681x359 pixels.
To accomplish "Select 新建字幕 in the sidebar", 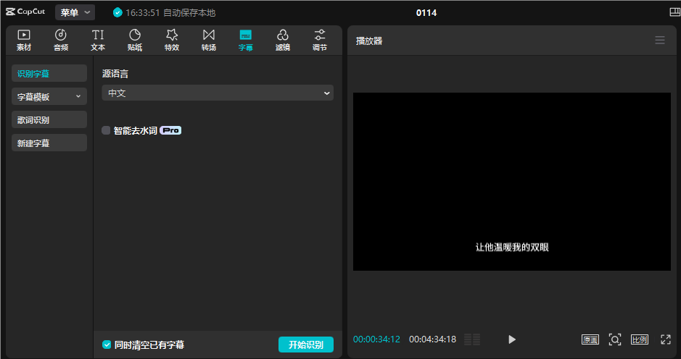I will pyautogui.click(x=49, y=143).
